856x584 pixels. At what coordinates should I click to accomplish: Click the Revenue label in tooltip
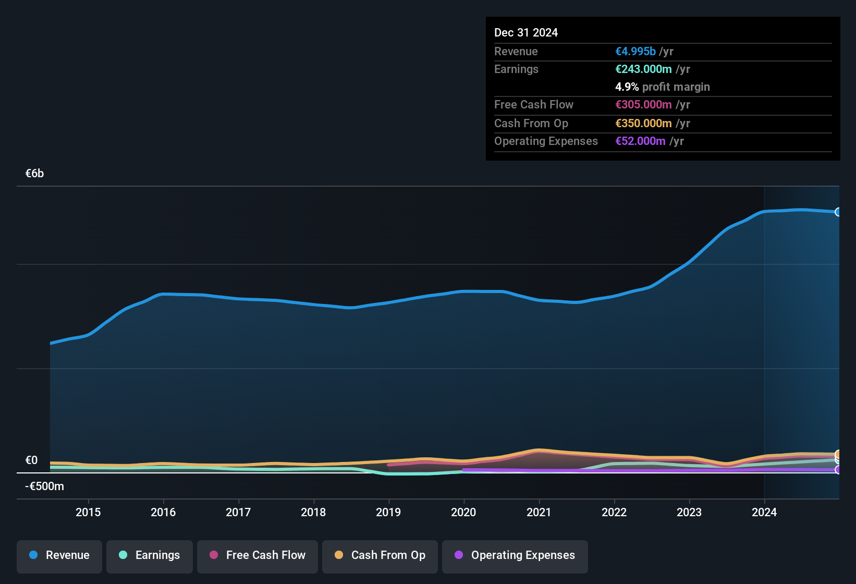point(516,51)
